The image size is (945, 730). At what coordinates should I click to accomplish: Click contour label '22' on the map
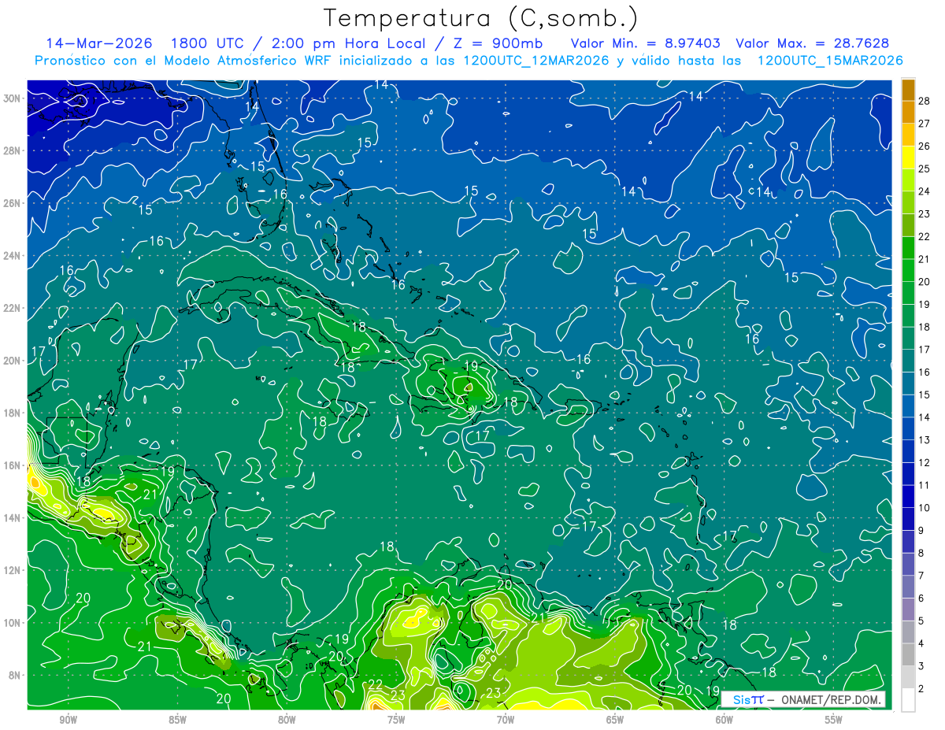[x=376, y=684]
